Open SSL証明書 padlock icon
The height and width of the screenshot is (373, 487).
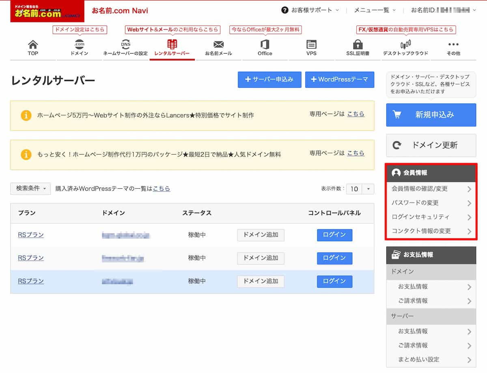point(358,45)
